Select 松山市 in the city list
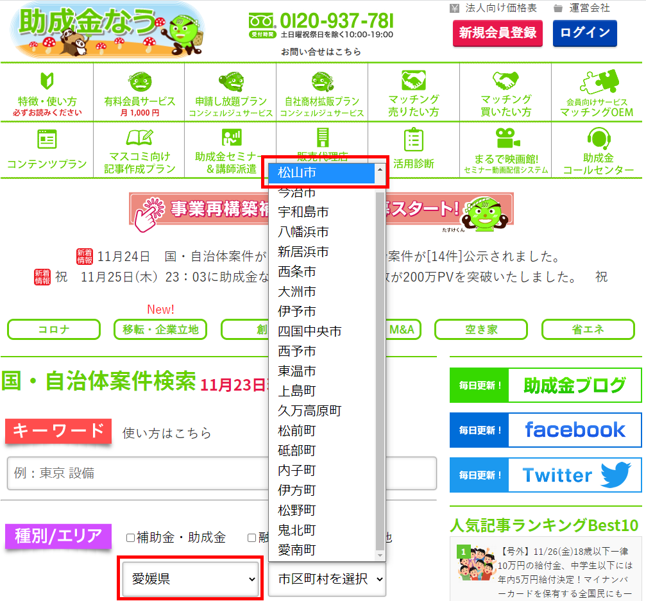This screenshot has width=646, height=601. [321, 173]
